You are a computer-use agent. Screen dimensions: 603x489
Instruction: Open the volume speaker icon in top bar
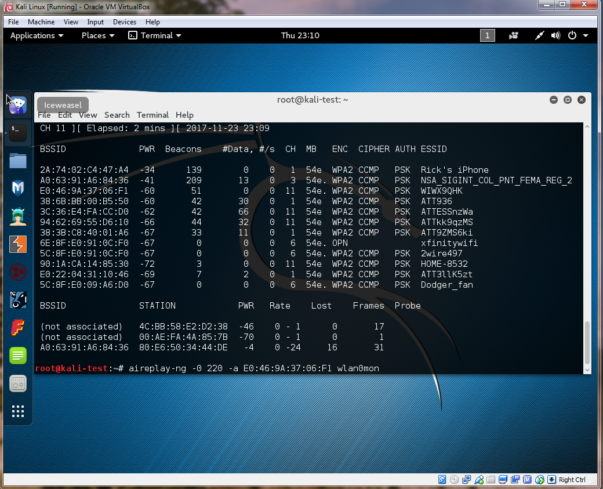555,35
